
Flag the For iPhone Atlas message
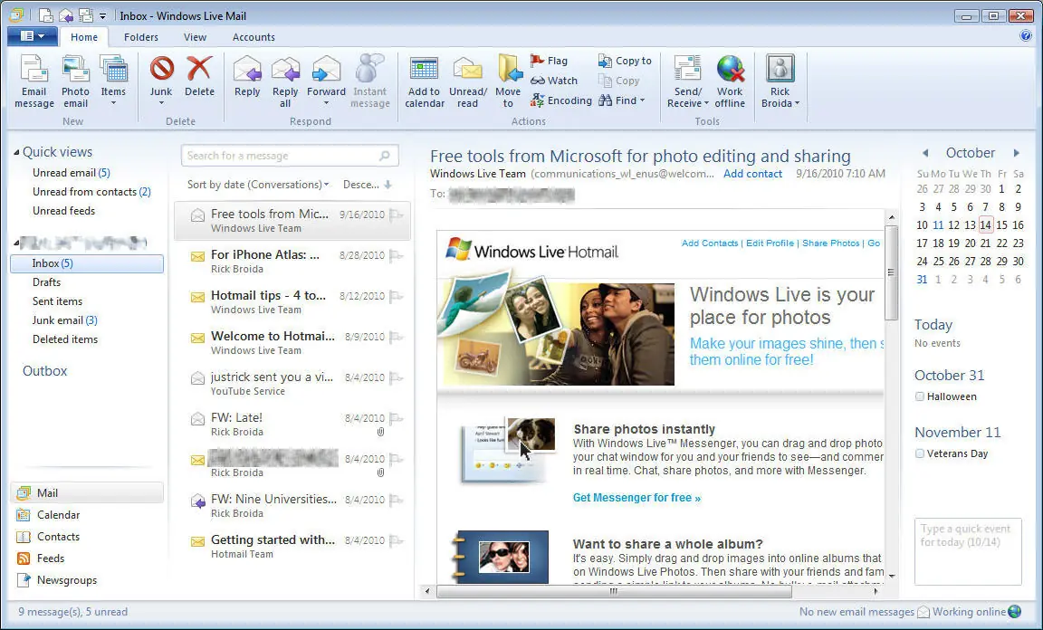(x=396, y=255)
